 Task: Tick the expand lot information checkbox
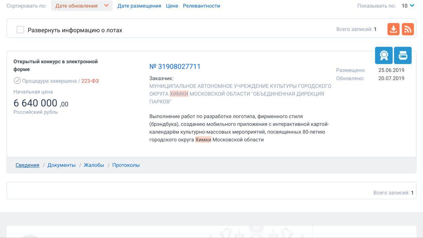(x=20, y=30)
